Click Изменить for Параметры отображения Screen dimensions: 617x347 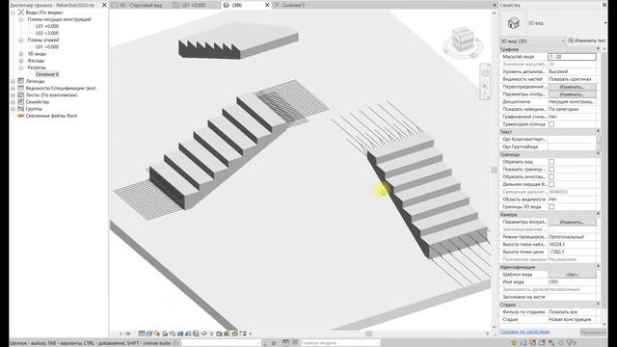[572, 94]
